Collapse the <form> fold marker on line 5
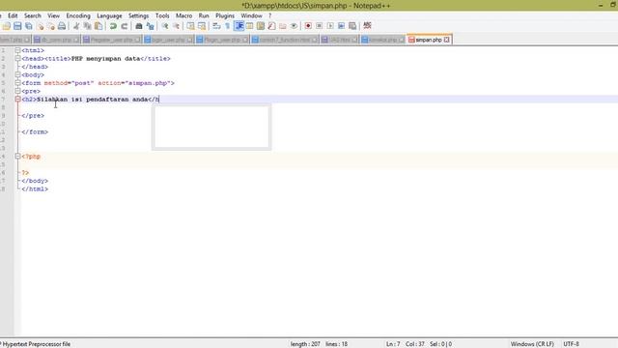The width and height of the screenshot is (618, 348). click(x=17, y=83)
